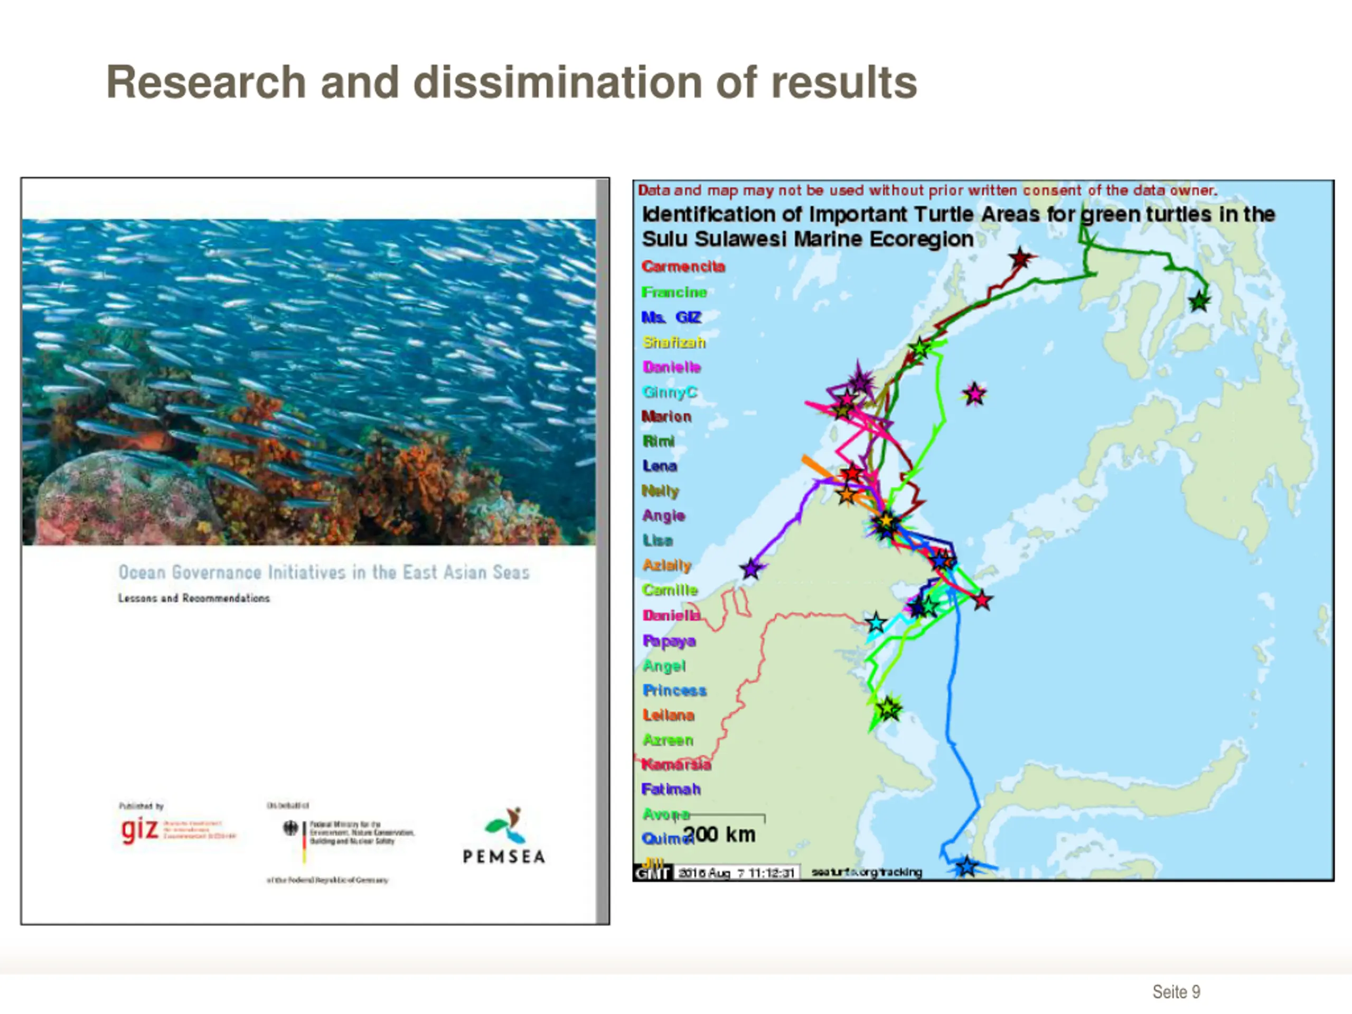Screen dimensions: 1352x1014
Task: Select 'Ms. GIZ' in the map legend
Action: tap(671, 317)
